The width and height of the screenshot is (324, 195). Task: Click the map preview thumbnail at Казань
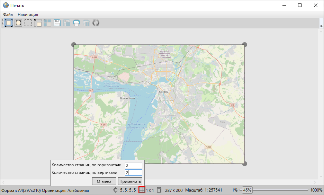coord(163,92)
